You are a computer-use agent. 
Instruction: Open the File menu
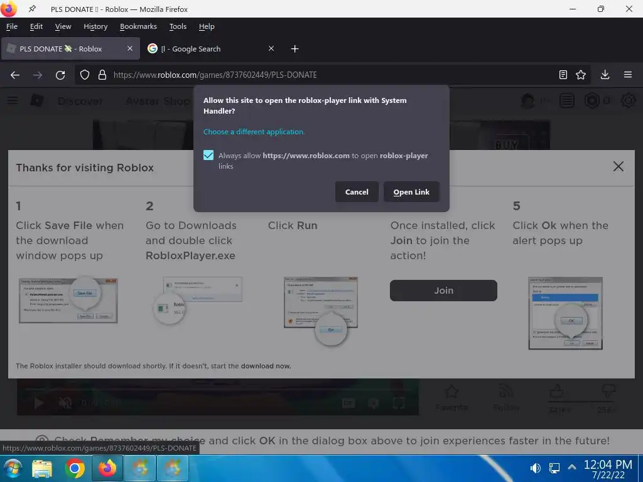coord(12,26)
